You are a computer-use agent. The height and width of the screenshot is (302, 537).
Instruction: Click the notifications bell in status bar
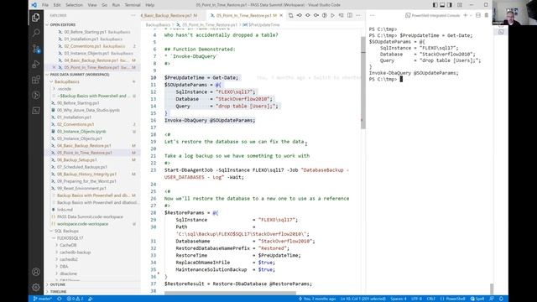(x=501, y=299)
